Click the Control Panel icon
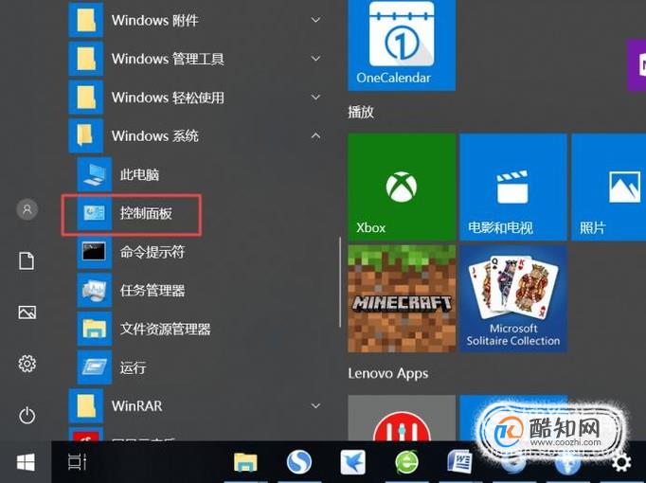This screenshot has width=646, height=483. pos(95,213)
